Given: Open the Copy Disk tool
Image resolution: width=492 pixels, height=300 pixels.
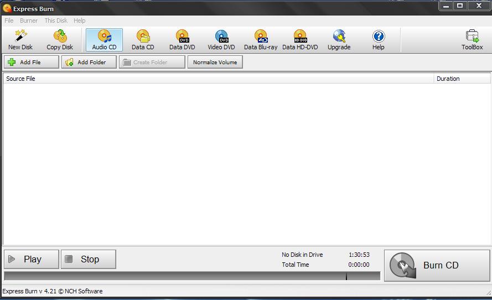Looking at the screenshot, I should point(60,40).
